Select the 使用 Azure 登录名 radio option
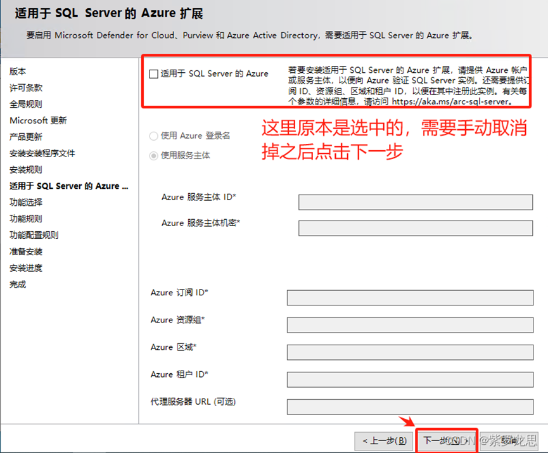 pyautogui.click(x=153, y=136)
